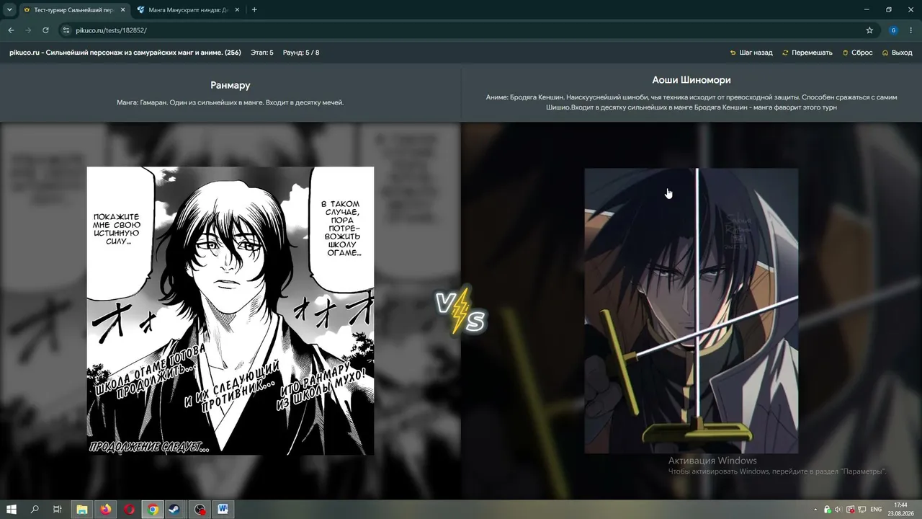Reset the tournament with Сброс

[x=857, y=53]
